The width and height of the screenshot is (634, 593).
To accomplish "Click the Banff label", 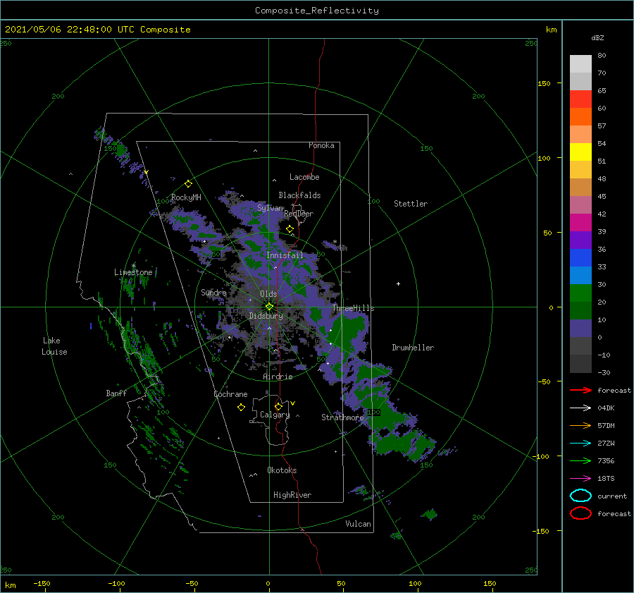I will [x=116, y=393].
